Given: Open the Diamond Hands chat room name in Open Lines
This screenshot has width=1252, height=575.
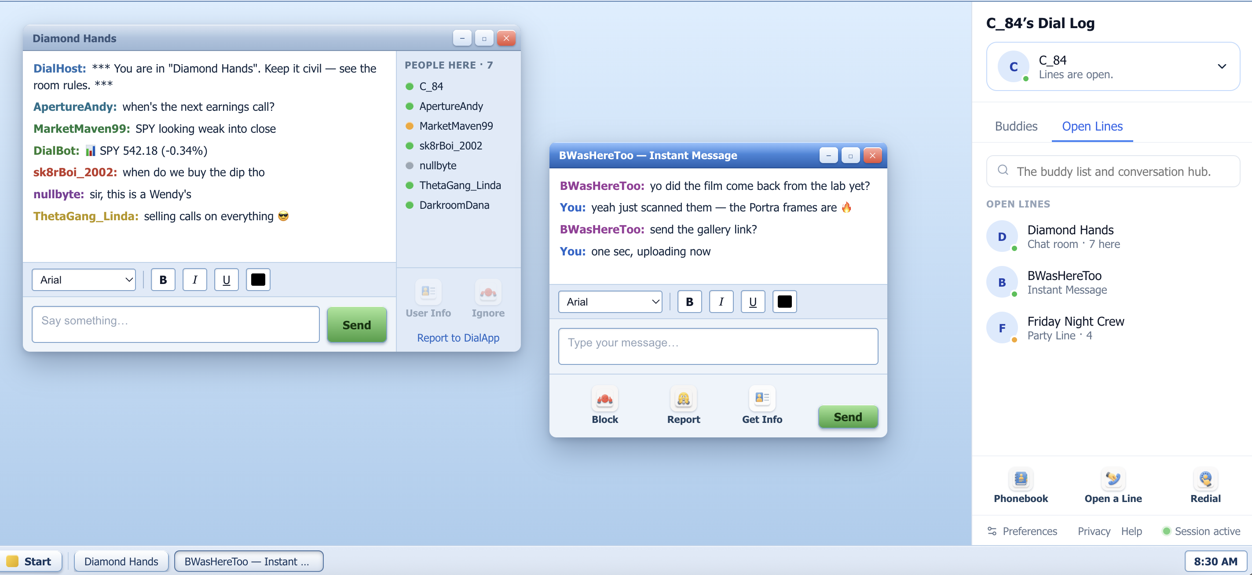Looking at the screenshot, I should 1070,230.
